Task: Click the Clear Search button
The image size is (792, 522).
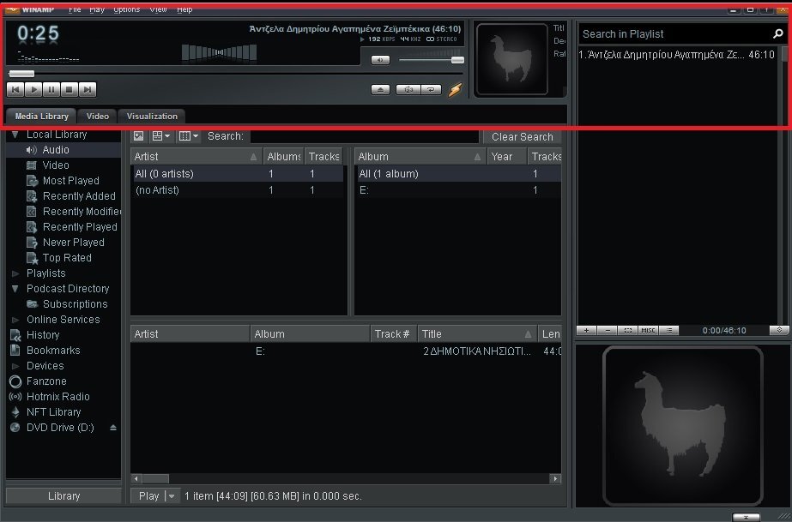Action: 523,136
